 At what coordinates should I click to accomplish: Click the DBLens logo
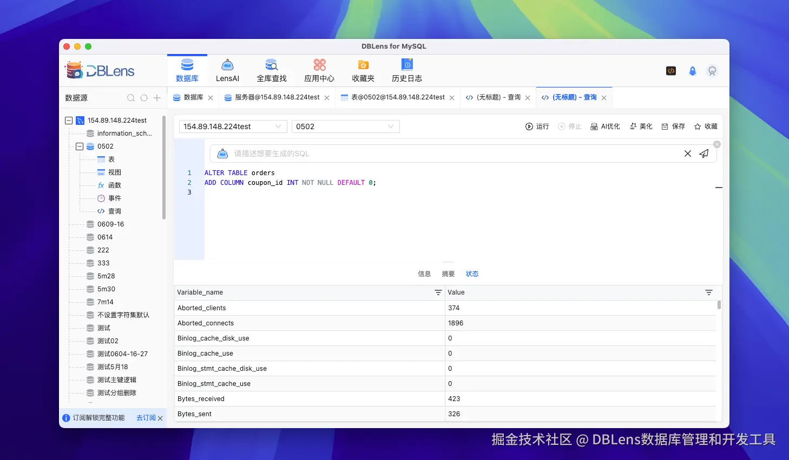pyautogui.click(x=100, y=71)
